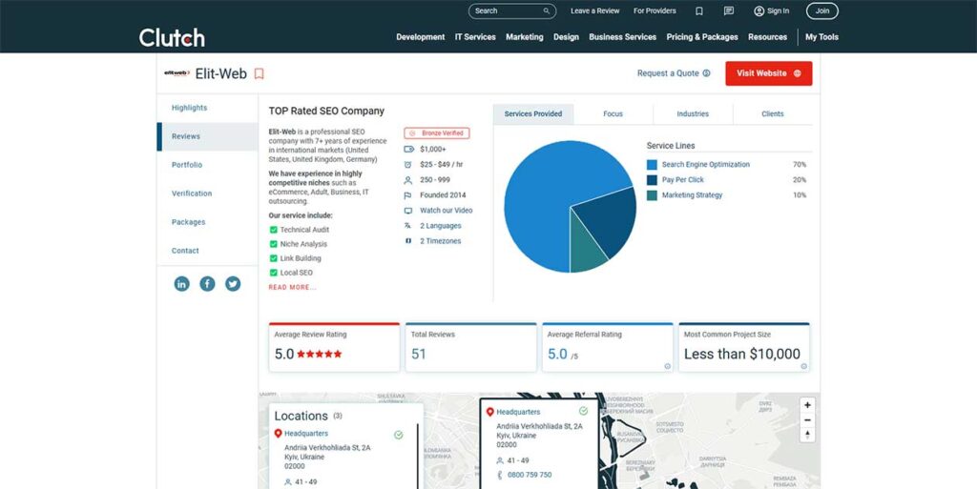
Task: Click the For Providers link
Action: (x=655, y=11)
